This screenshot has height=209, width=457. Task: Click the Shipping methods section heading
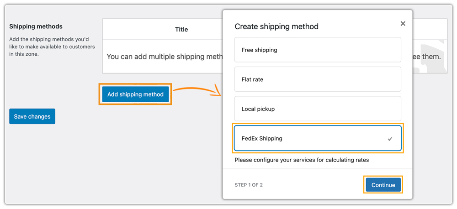[x=36, y=26]
